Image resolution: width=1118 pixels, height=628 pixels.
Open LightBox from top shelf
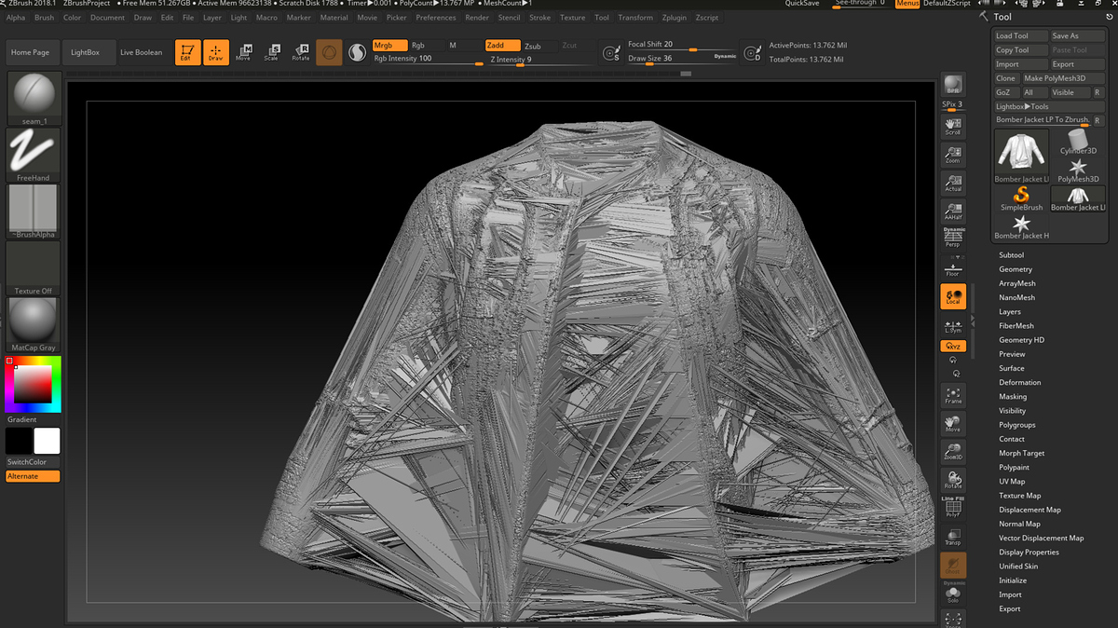[89, 53]
